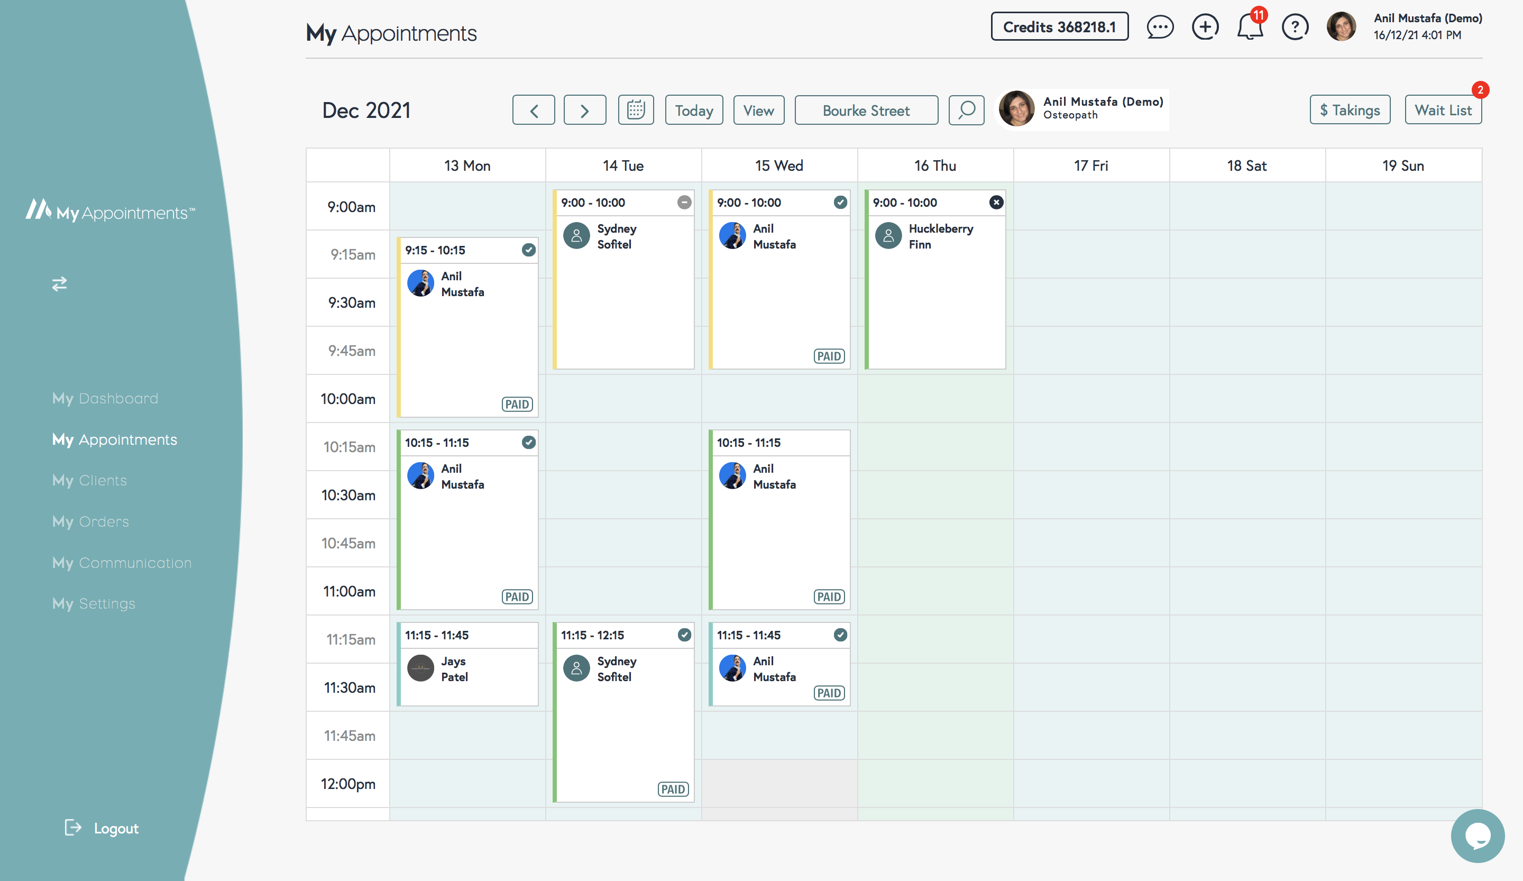This screenshot has width=1523, height=881.
Task: Click cancelled X status on Huckleberry Finn appointment
Action: pos(996,203)
